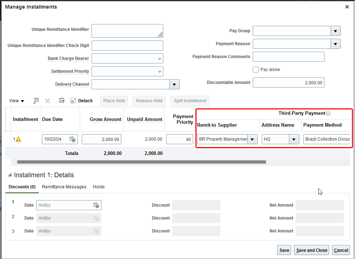
Task: Click the Unique Remittance Identifier text area
Action: (x=127, y=31)
